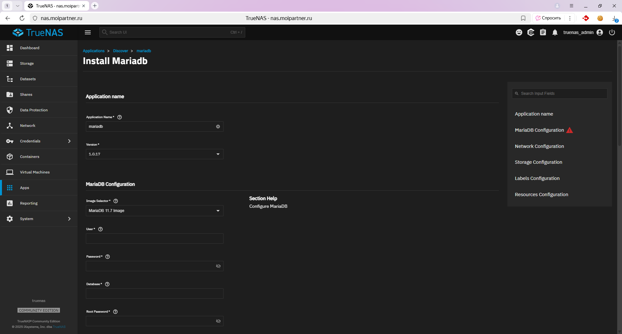Click the feedback smiley face icon
This screenshot has width=622, height=334.
[x=519, y=32]
